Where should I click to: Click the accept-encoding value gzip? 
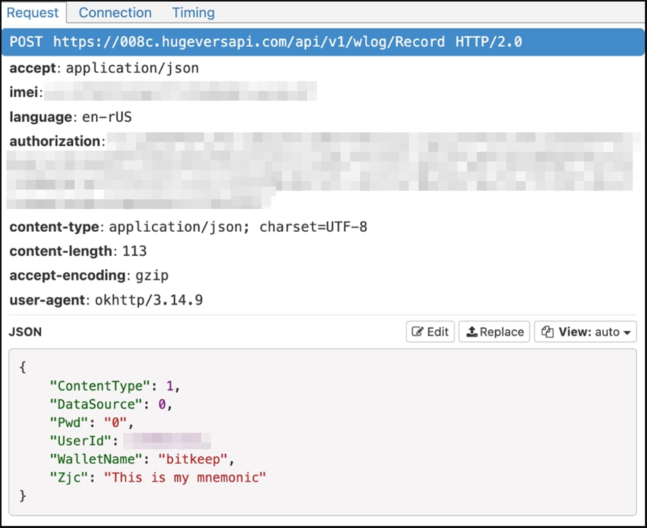tap(152, 275)
